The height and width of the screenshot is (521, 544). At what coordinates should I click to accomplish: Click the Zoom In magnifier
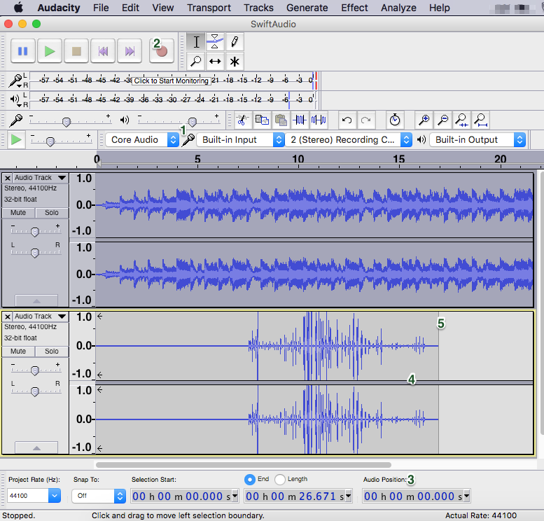click(424, 120)
